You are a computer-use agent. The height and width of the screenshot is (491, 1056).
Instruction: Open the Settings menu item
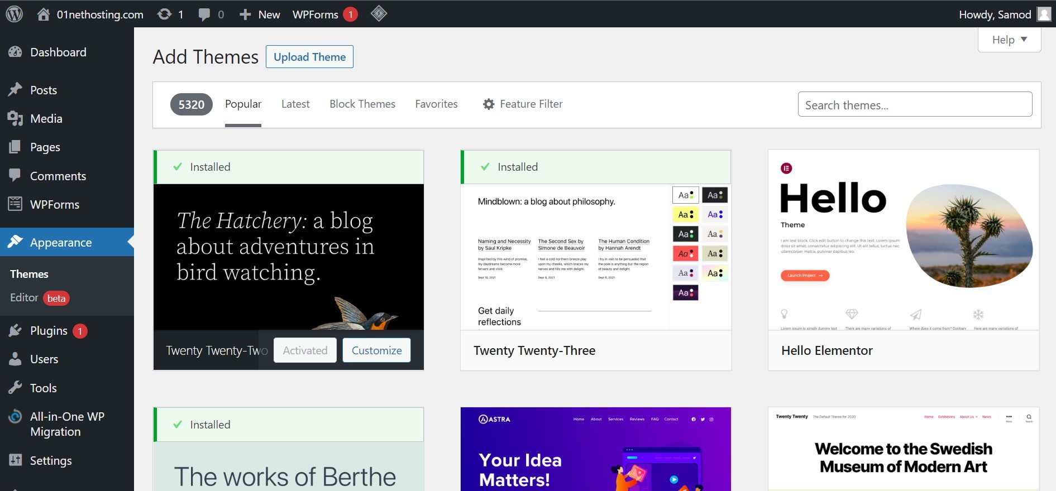click(51, 460)
